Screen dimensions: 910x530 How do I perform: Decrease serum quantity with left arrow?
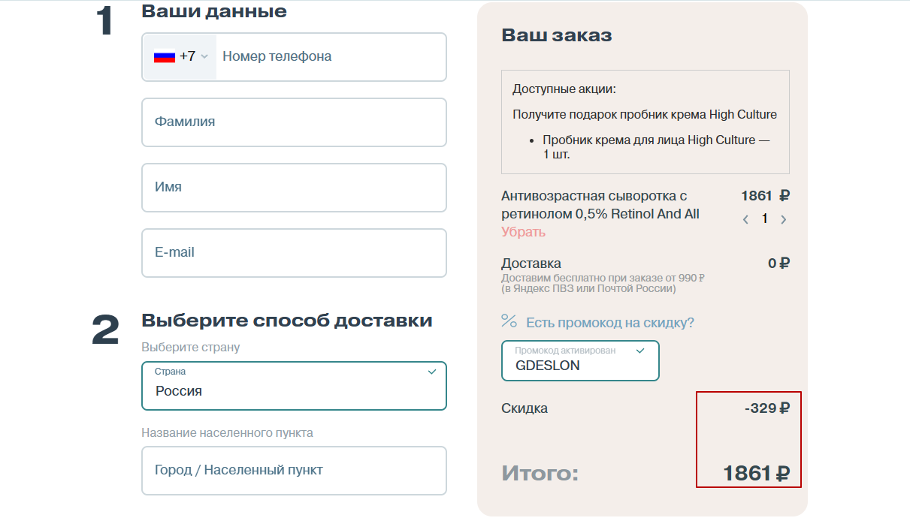tap(745, 219)
